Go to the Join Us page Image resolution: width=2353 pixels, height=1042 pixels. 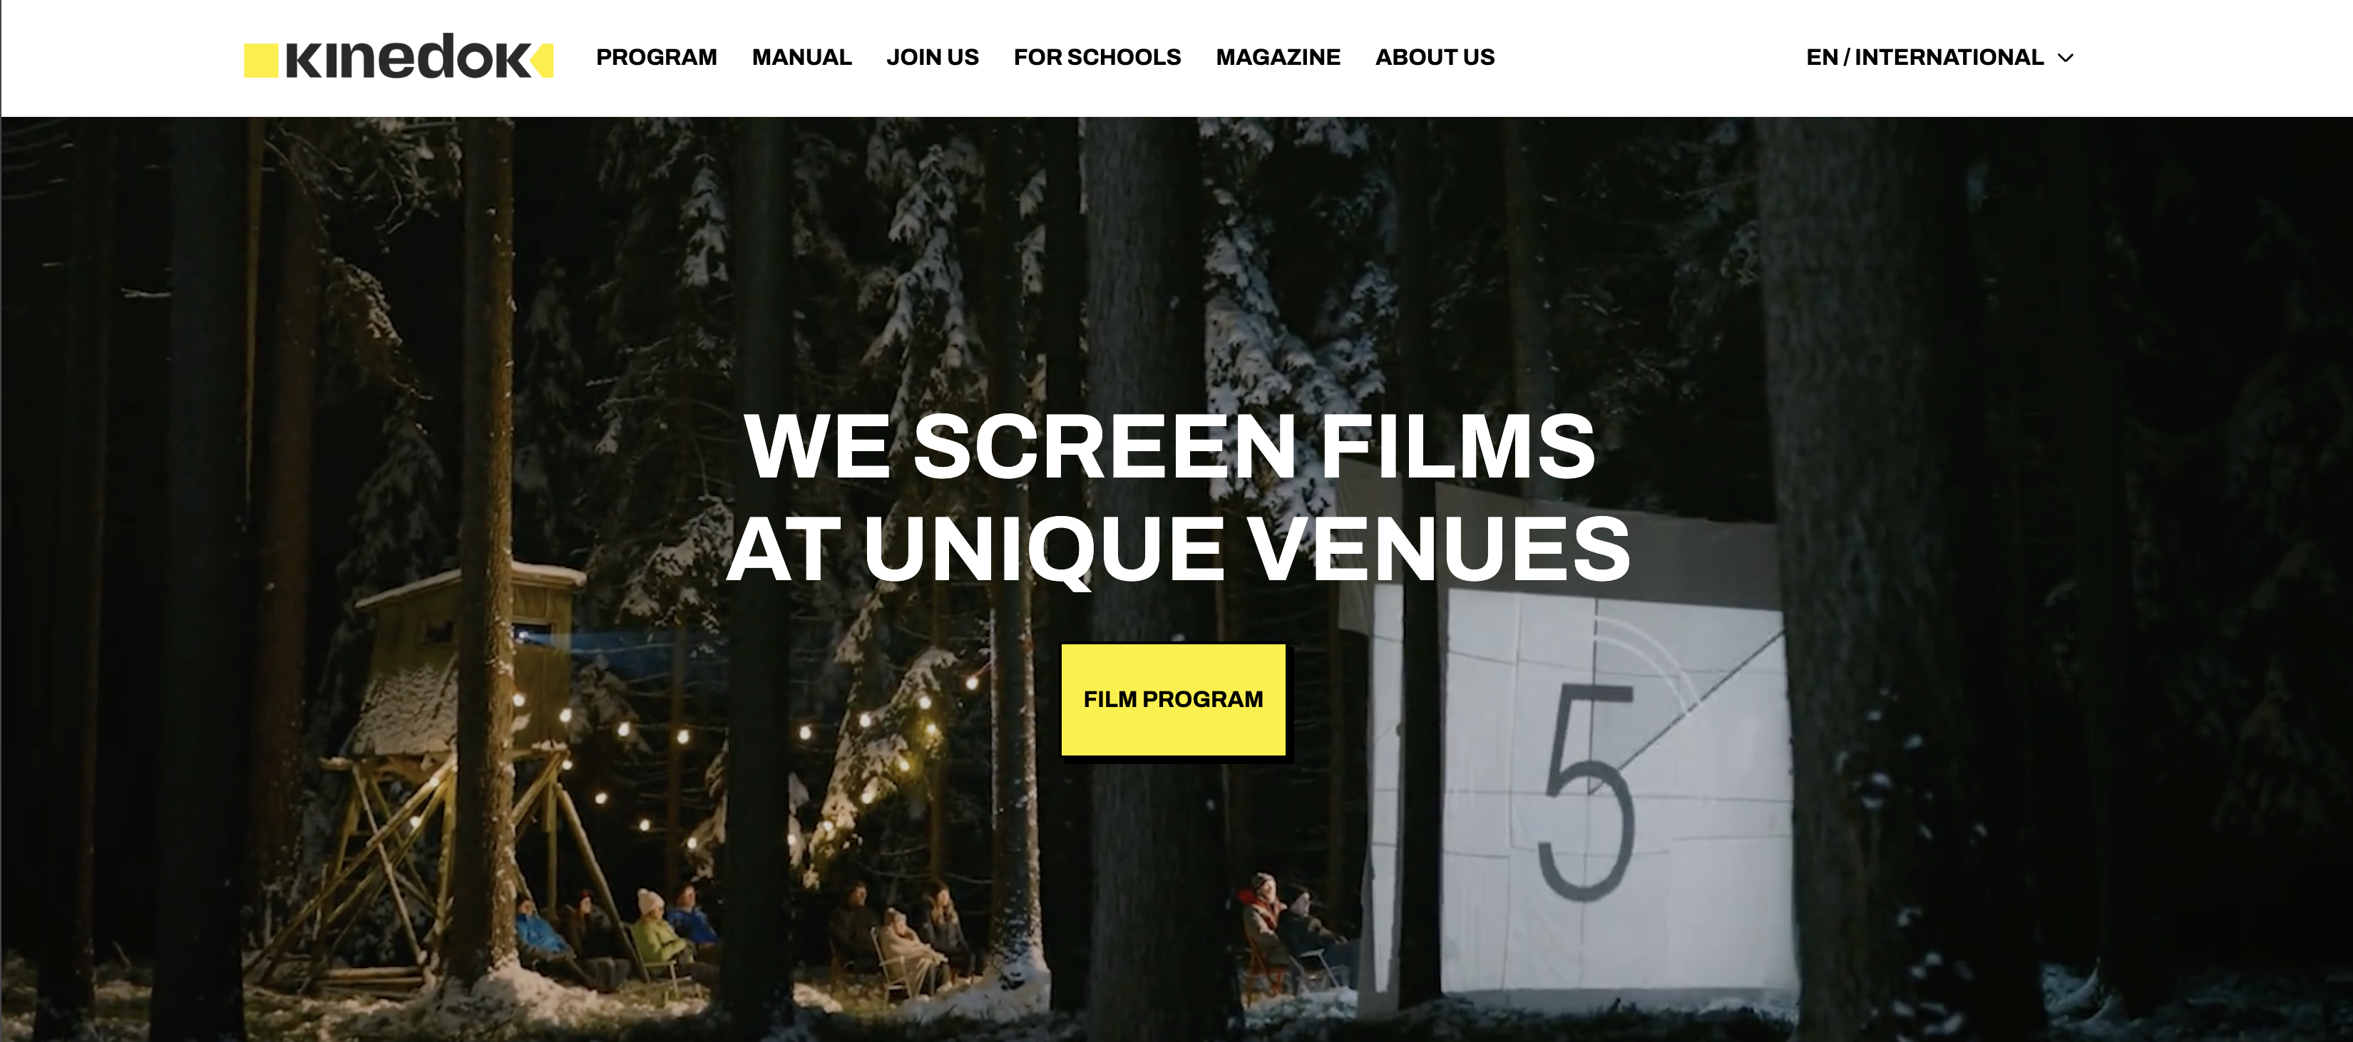(932, 58)
